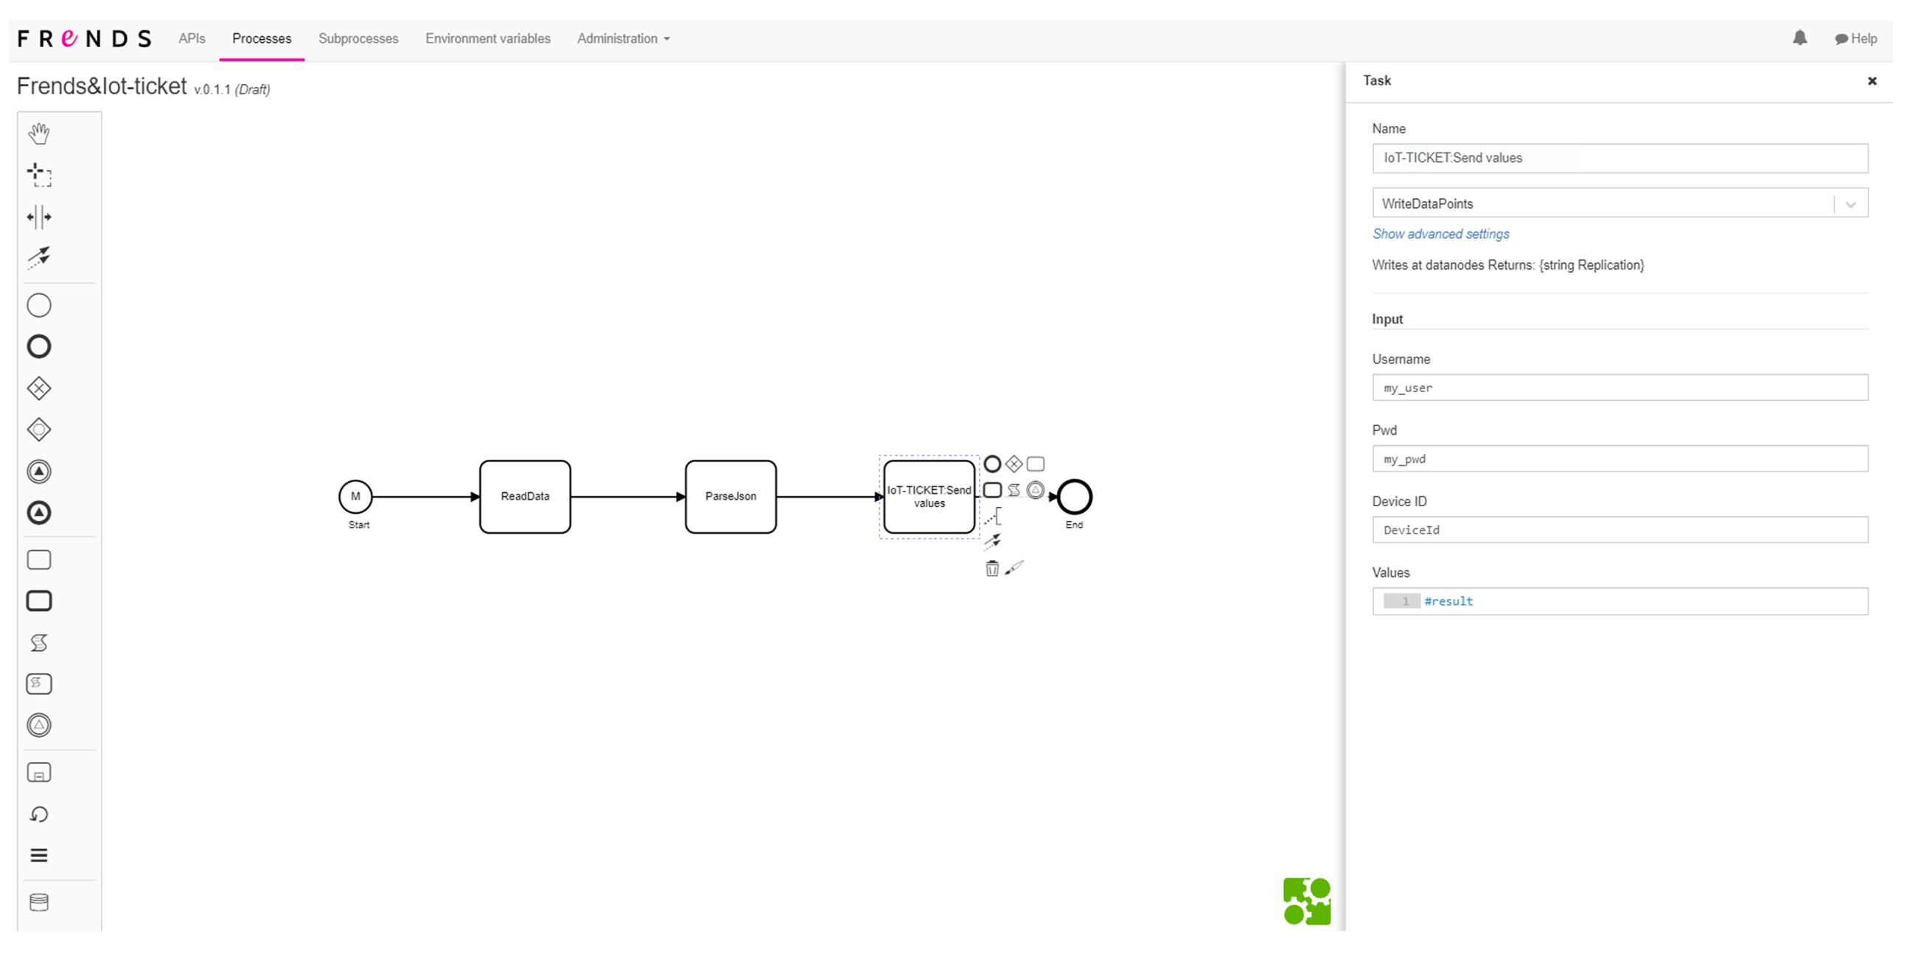Select the hand tool in palette
1918x958 pixels.
pyautogui.click(x=39, y=134)
